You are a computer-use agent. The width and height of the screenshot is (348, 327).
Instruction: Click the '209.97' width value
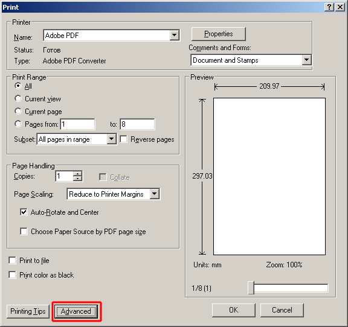click(x=269, y=86)
